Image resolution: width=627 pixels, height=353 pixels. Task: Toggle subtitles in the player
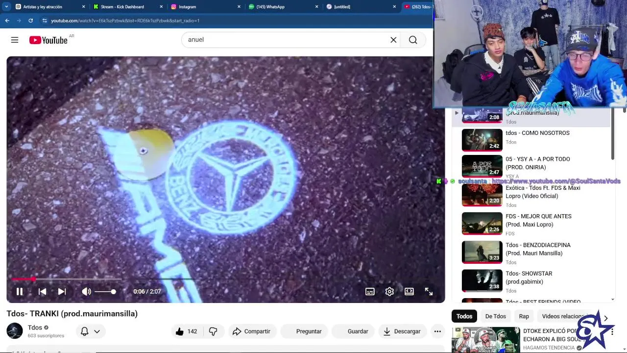click(370, 291)
